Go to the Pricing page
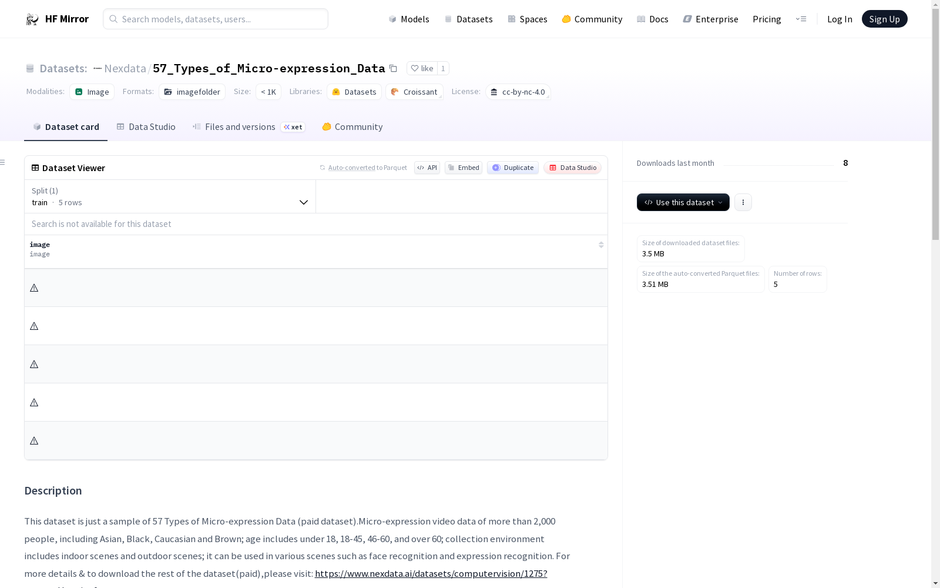Screen dimensions: 940x588 tap(767, 19)
